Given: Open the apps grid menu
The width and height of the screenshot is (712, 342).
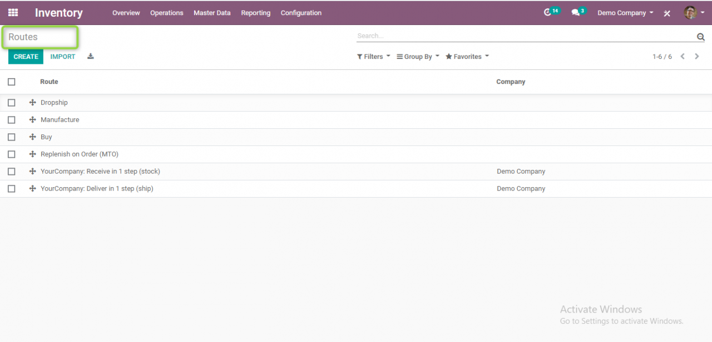Looking at the screenshot, I should (x=12, y=12).
